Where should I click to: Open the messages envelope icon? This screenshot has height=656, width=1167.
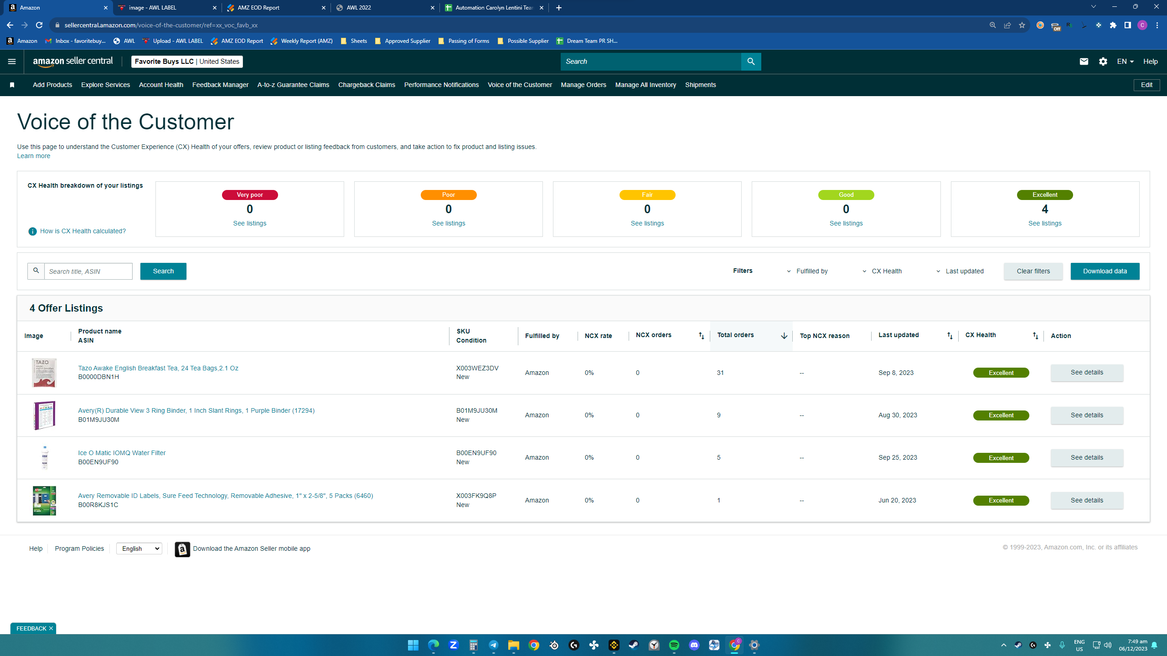[x=1084, y=61]
